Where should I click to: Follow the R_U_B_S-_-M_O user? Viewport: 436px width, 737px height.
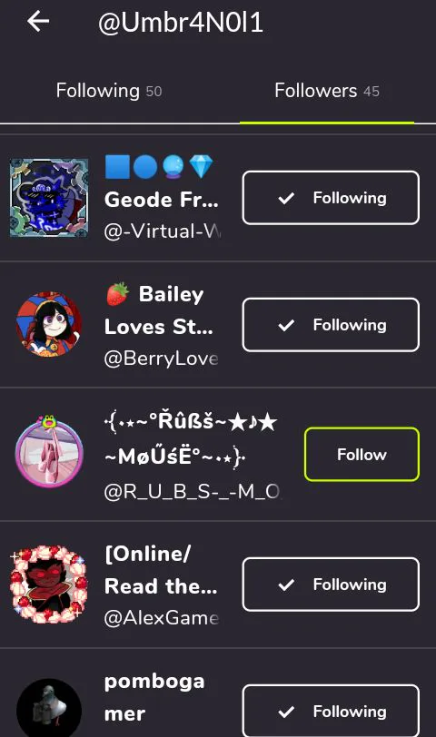362,454
